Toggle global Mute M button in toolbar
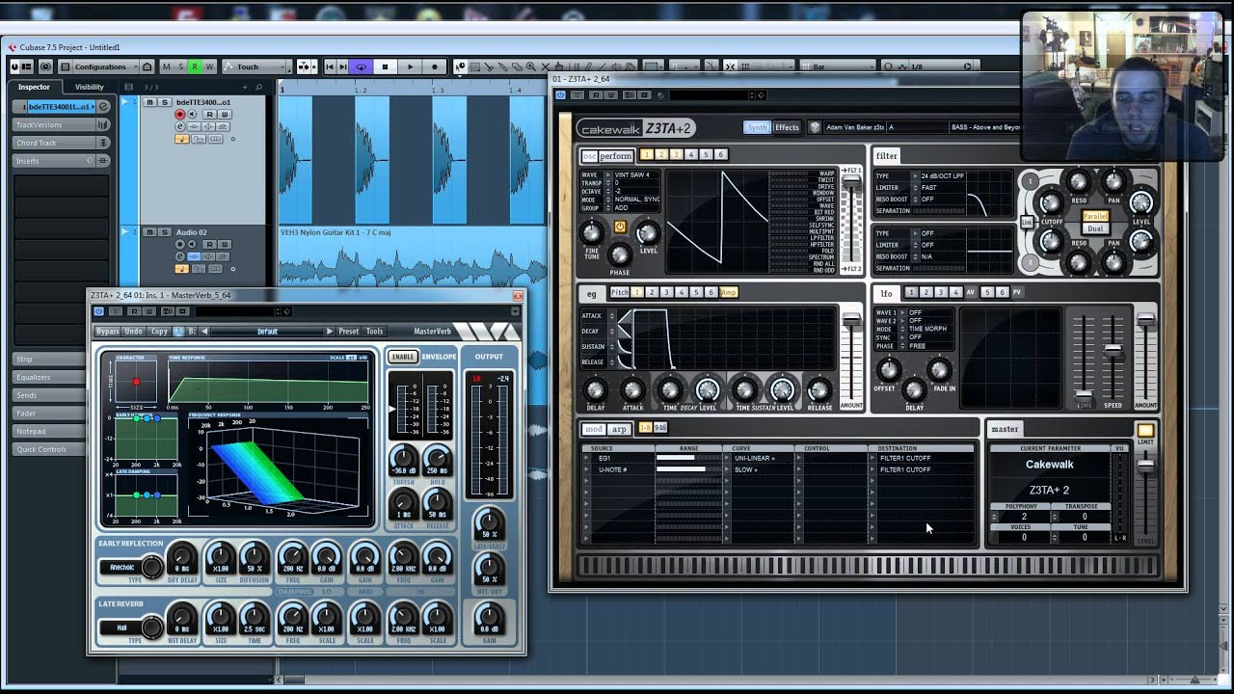1234x694 pixels. tap(166, 67)
